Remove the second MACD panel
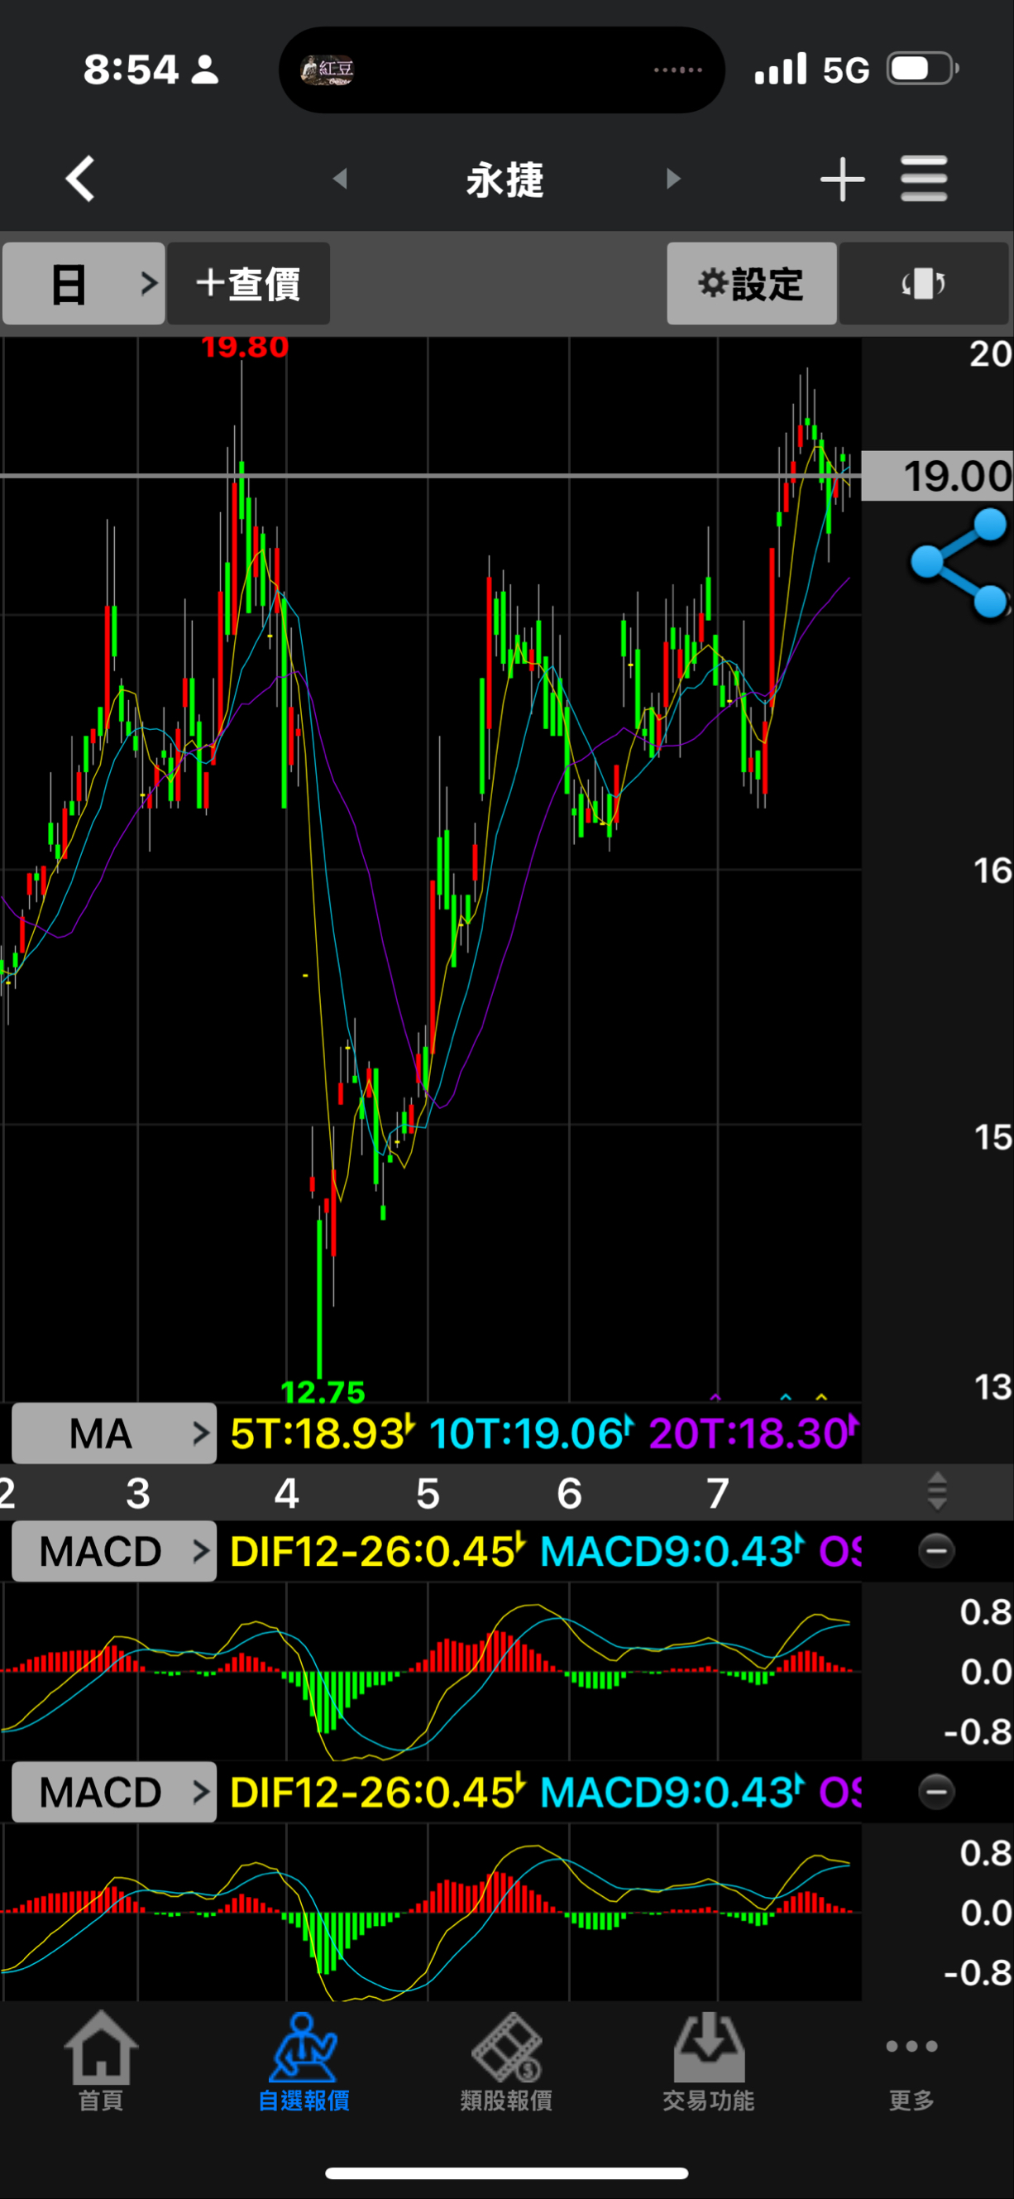The image size is (1014, 2199). click(x=936, y=1791)
